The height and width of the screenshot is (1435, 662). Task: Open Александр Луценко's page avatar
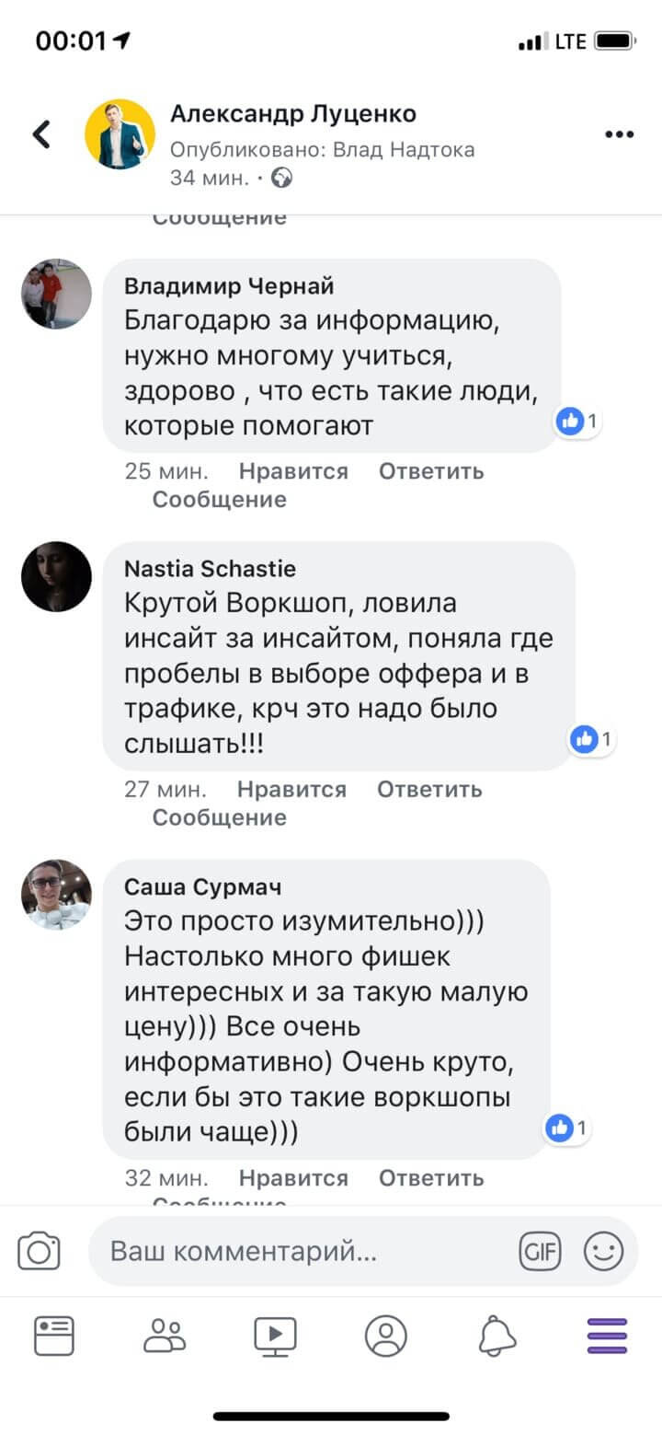120,134
